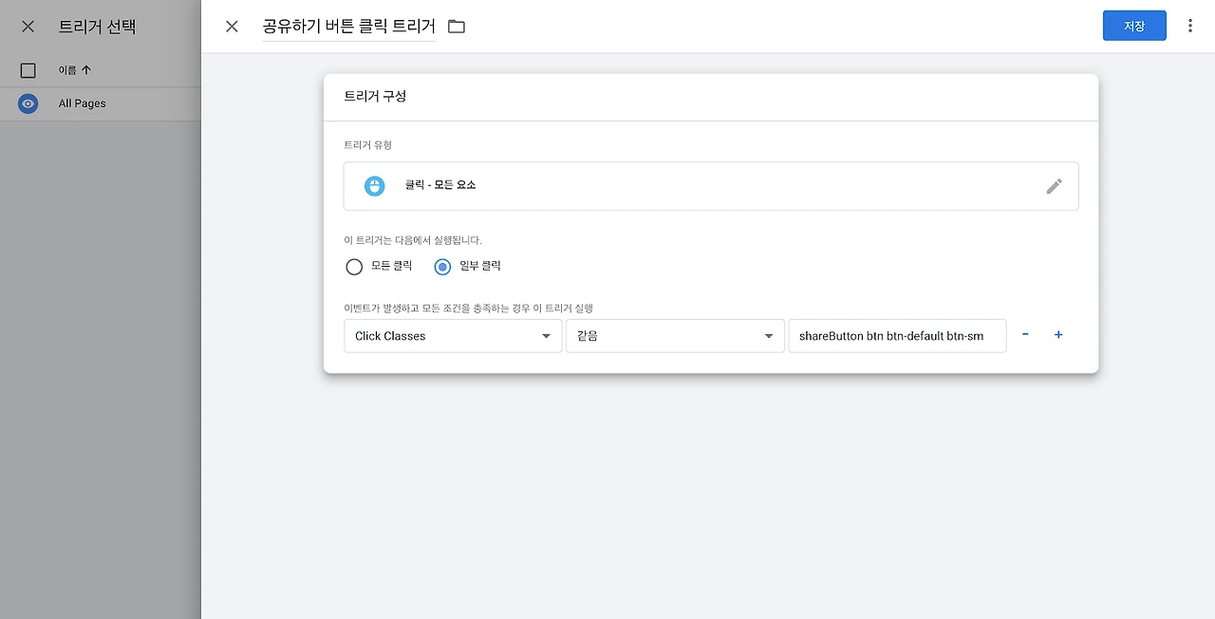Click the 이름 sort arrow icon
The height and width of the screenshot is (619, 1215).
click(x=86, y=70)
